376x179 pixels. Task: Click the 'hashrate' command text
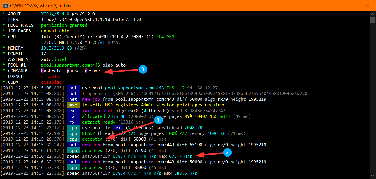(51, 71)
